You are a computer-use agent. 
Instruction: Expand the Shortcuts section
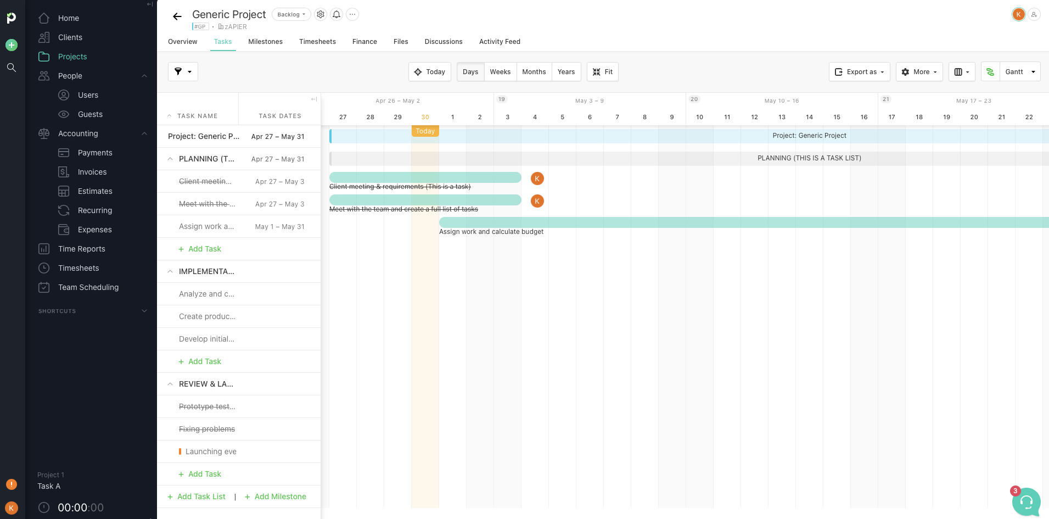coord(144,311)
